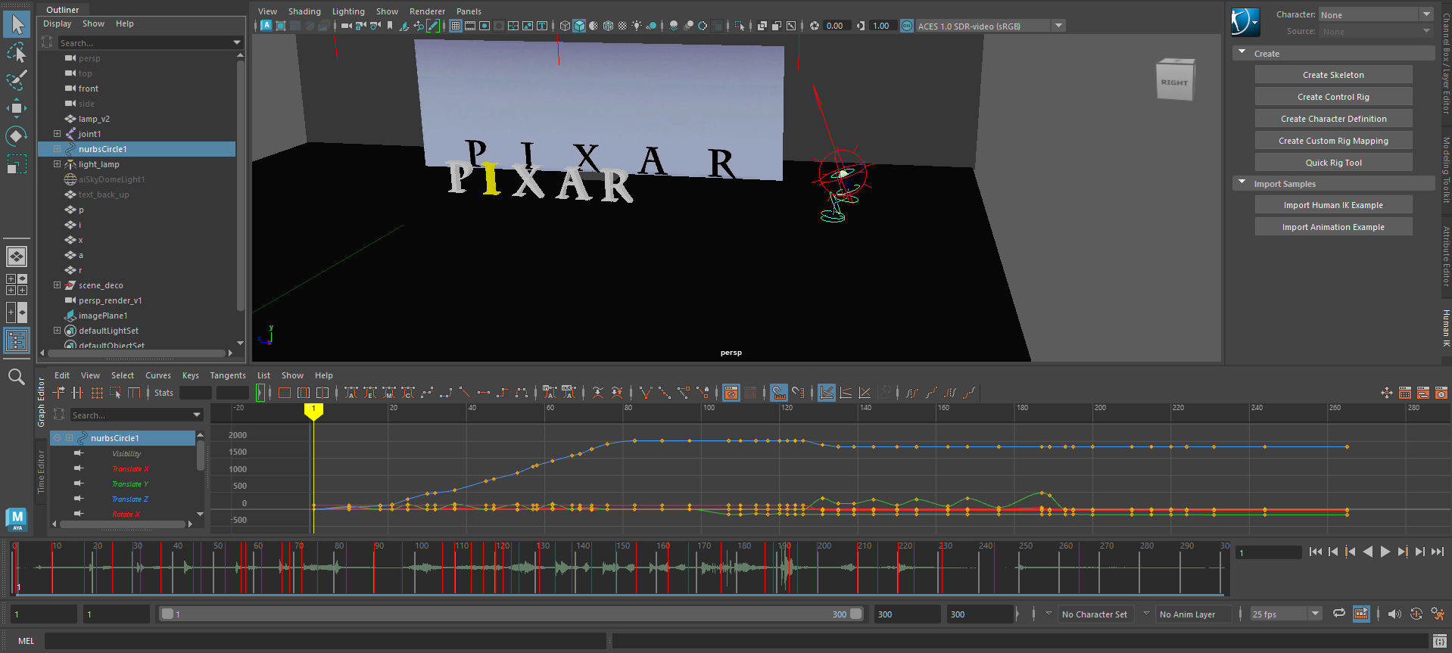Click the Break tangents icon

[x=646, y=393]
